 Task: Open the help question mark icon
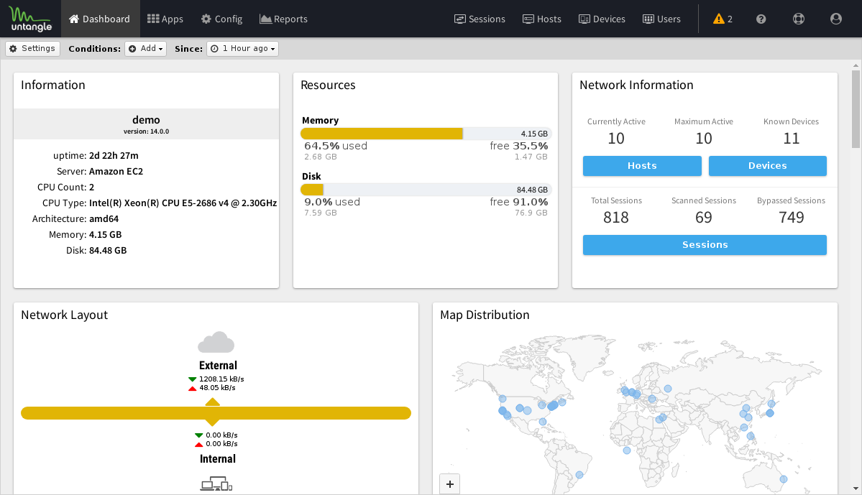point(761,19)
